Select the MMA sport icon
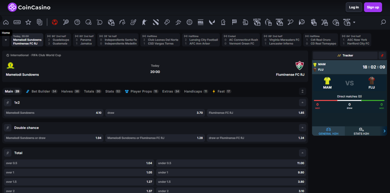 point(201,22)
